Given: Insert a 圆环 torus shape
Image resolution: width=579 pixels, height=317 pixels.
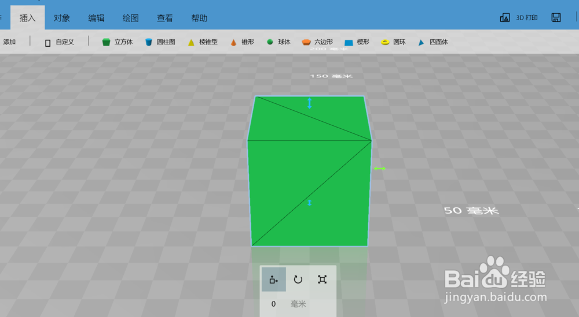Looking at the screenshot, I should click(393, 42).
